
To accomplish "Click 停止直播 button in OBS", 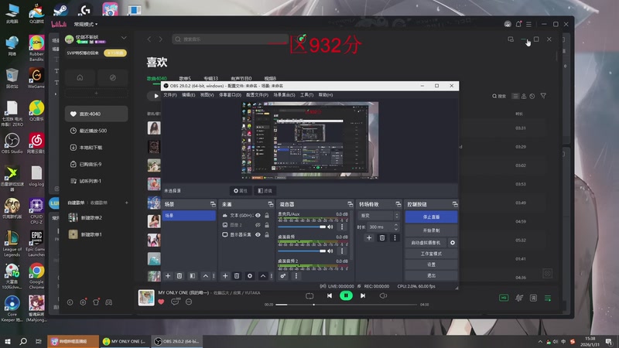I will (x=431, y=217).
